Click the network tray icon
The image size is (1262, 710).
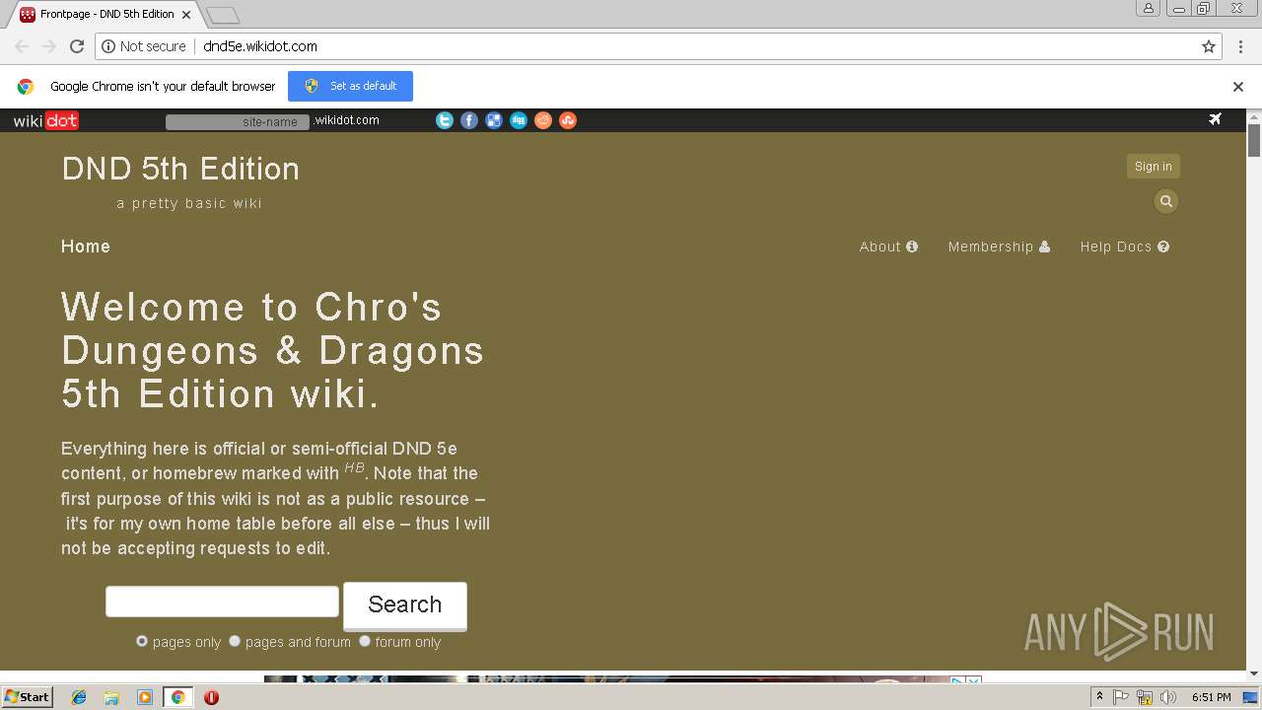point(1145,697)
